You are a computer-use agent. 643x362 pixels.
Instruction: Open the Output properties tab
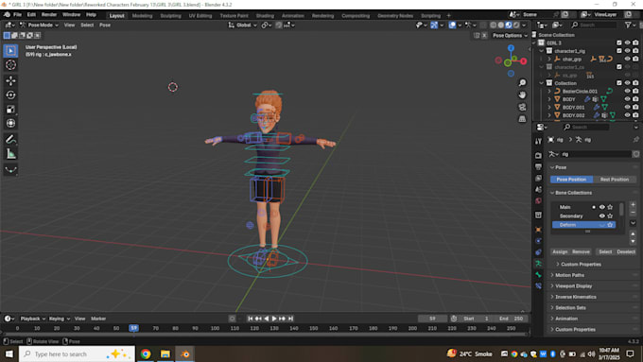pyautogui.click(x=538, y=167)
